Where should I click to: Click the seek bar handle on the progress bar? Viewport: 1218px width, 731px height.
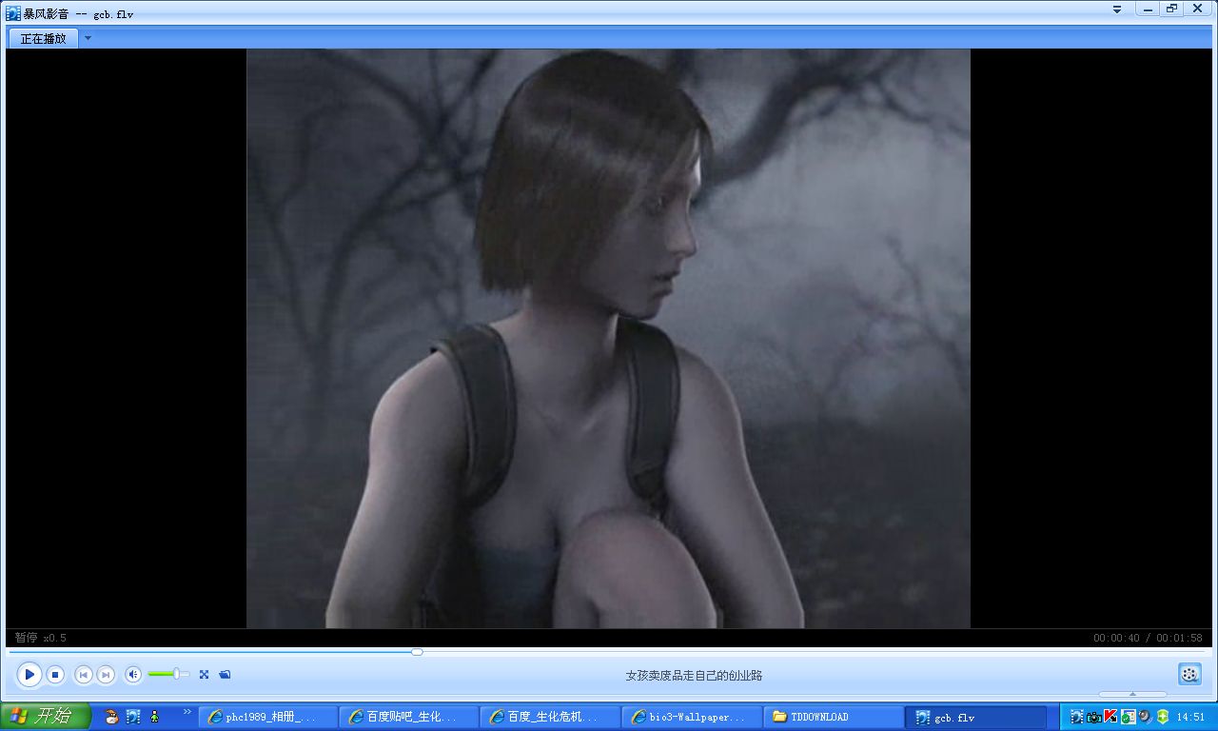417,652
